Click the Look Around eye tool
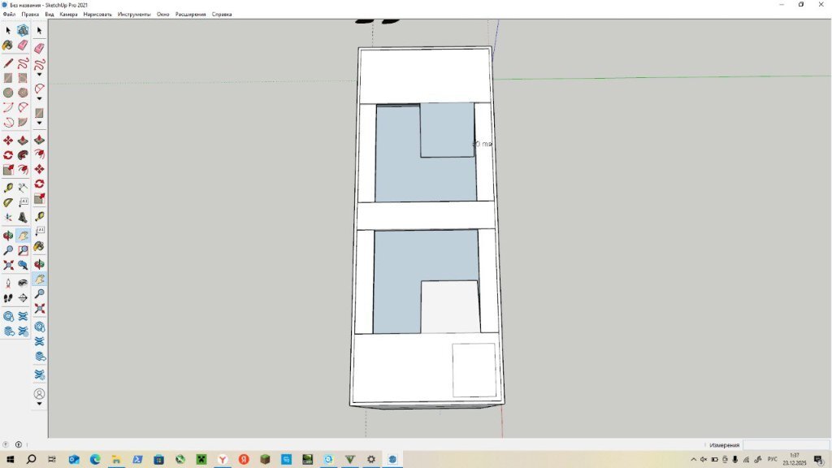 [x=23, y=283]
